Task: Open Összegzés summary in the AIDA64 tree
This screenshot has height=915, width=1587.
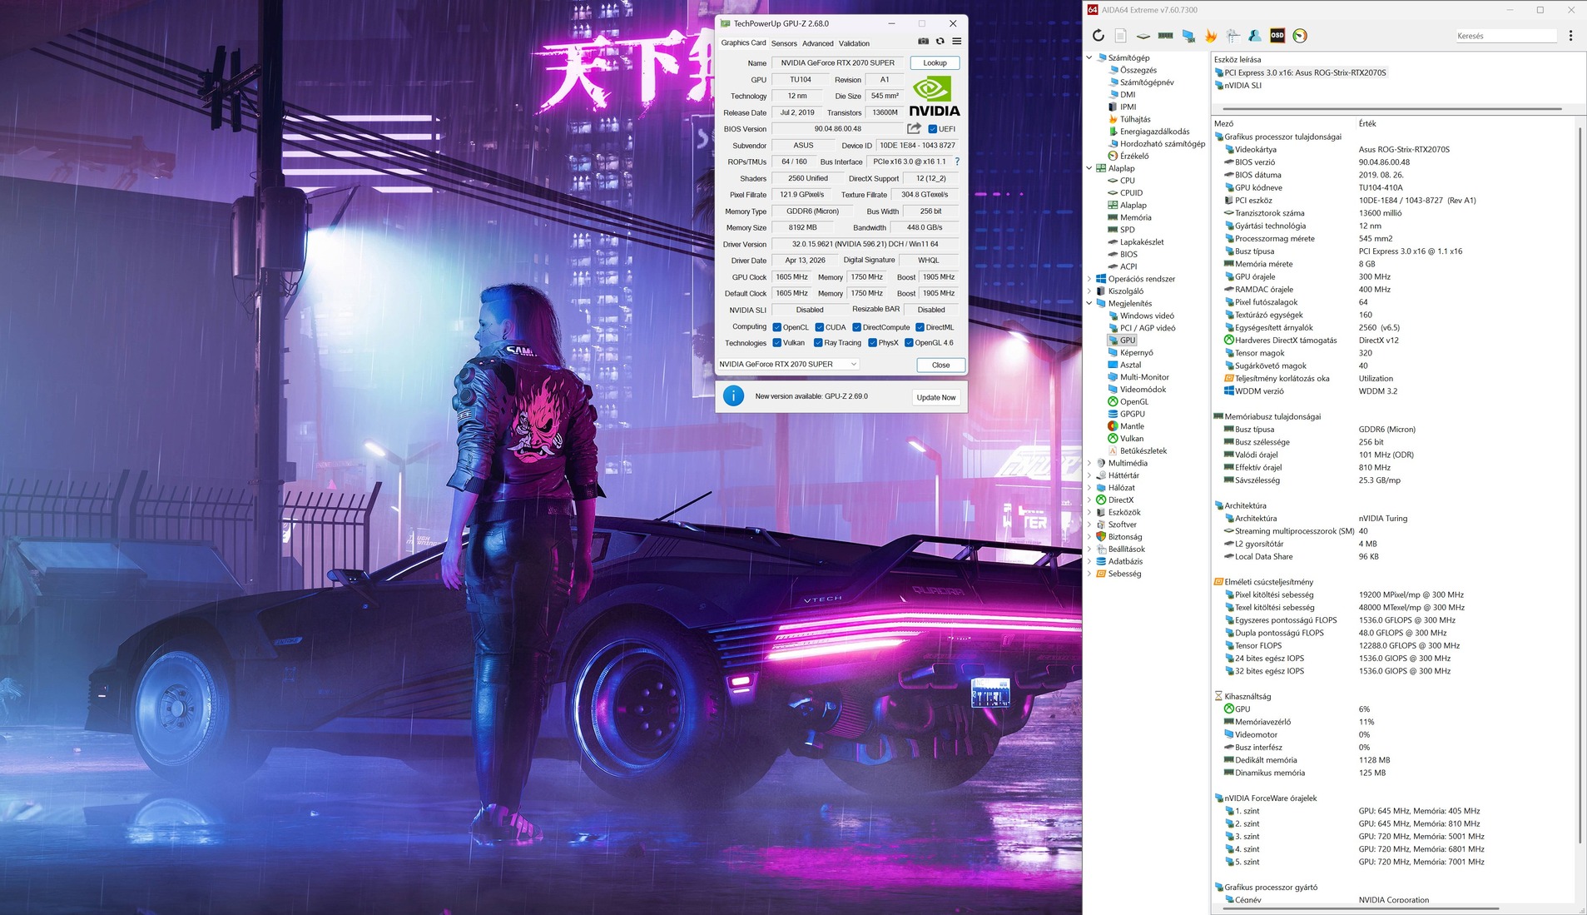Action: pos(1133,70)
